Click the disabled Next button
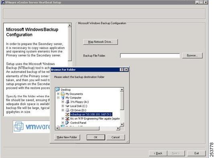The width and height of the screenshot is (214, 158). tap(176, 153)
